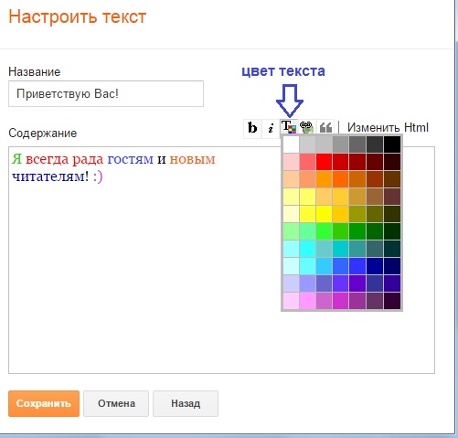Select the darkest brown swatch ending the orange row

point(392,179)
